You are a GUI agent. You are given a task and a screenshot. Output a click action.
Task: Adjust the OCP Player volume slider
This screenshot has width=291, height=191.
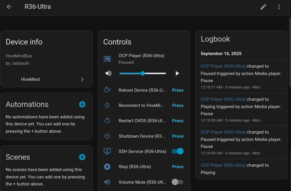143,73
